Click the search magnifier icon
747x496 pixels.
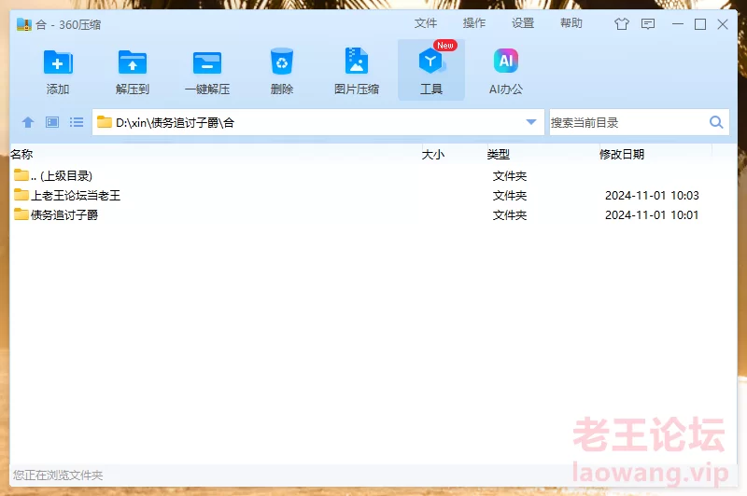716,122
